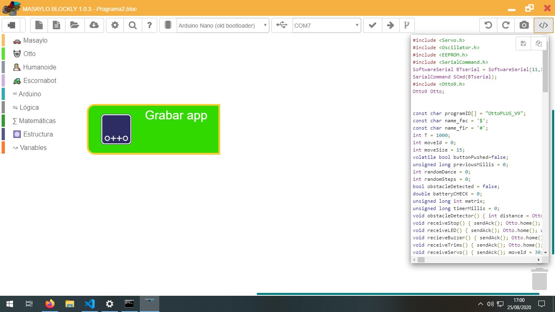The height and width of the screenshot is (312, 555).
Task: Click the code panel vertical scrollbar thumb
Action: (545, 67)
